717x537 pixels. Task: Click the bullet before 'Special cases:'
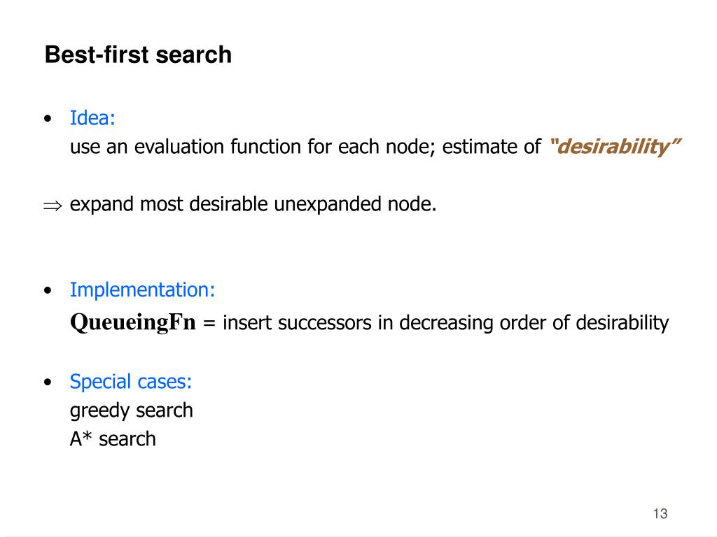point(48,382)
